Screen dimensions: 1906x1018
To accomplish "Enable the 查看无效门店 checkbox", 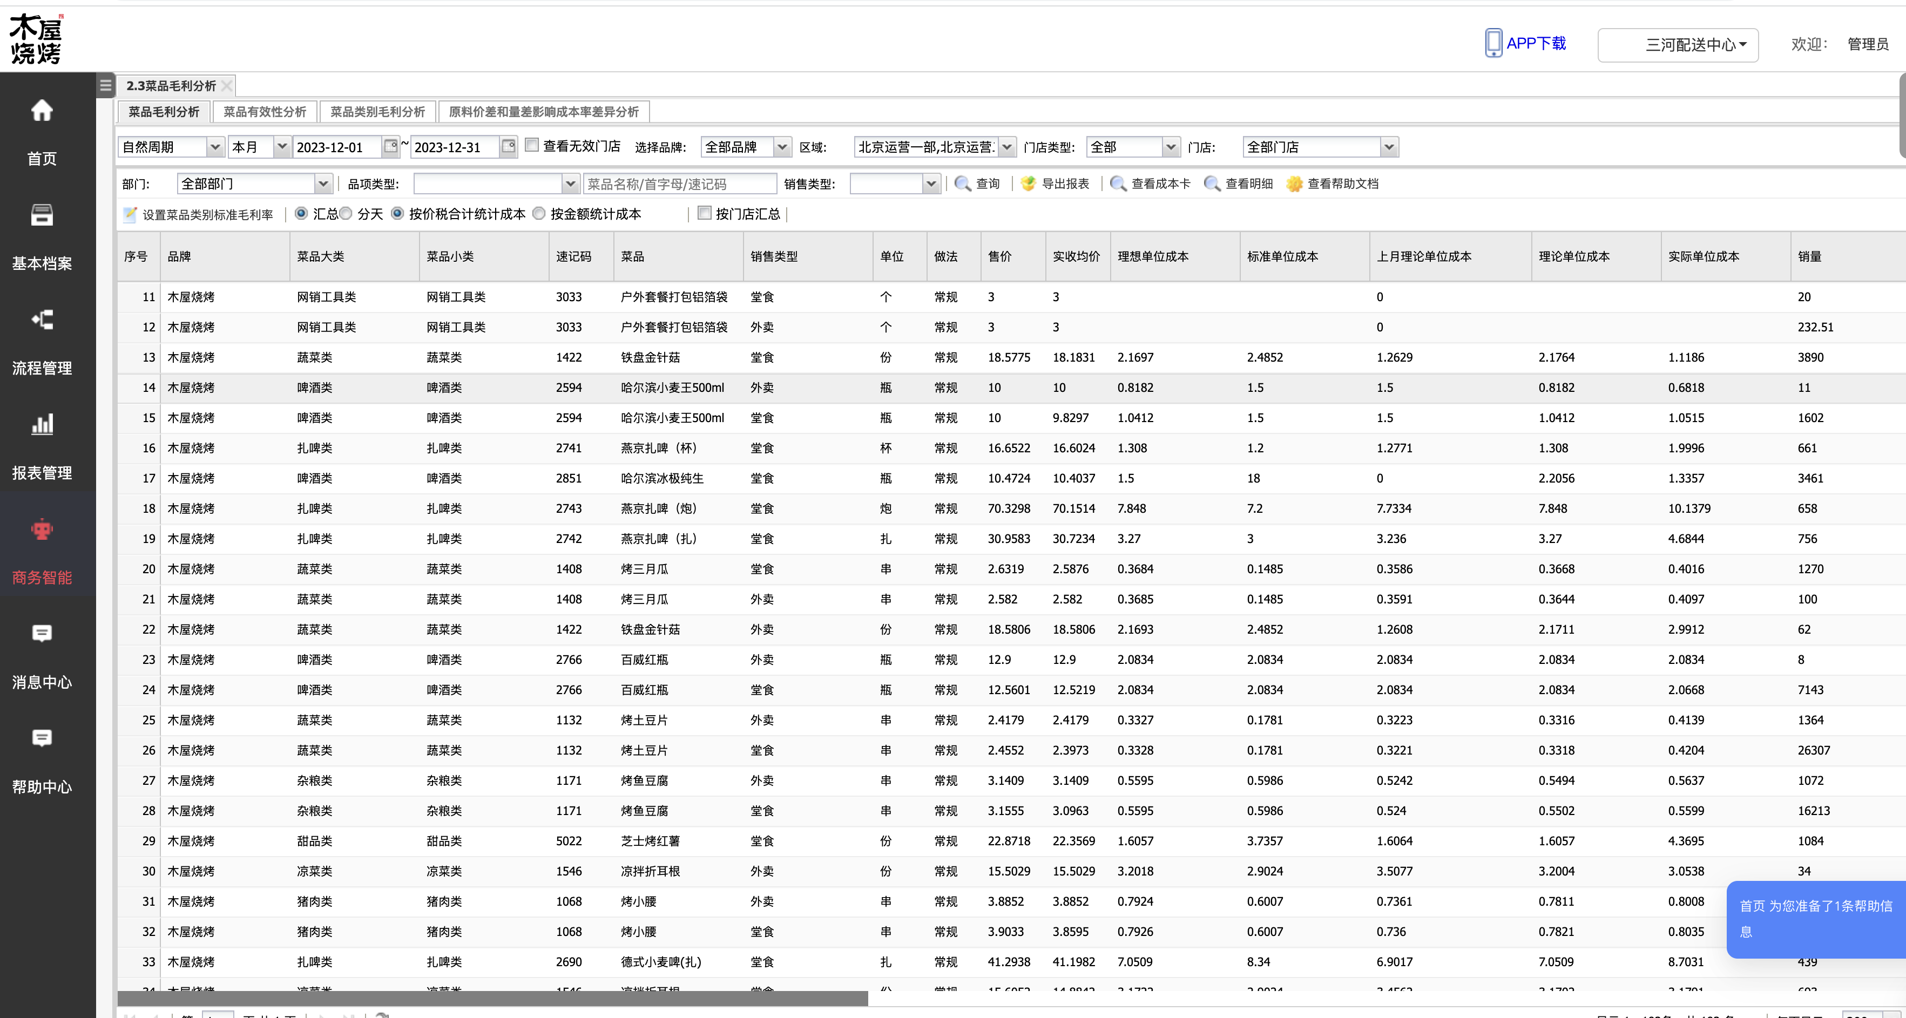I will coord(531,145).
